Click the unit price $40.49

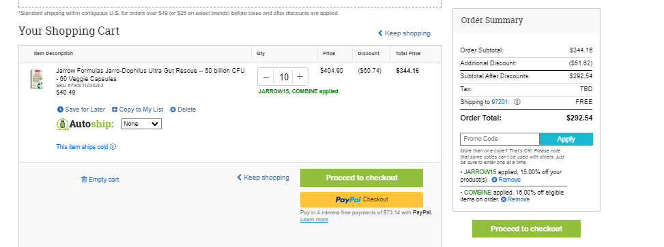[66, 93]
